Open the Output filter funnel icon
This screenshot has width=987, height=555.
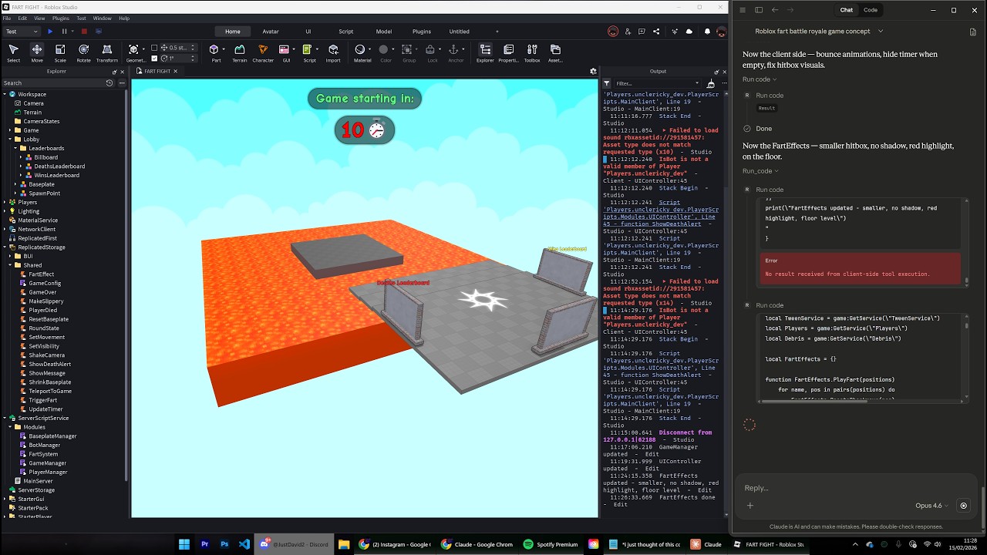[607, 83]
